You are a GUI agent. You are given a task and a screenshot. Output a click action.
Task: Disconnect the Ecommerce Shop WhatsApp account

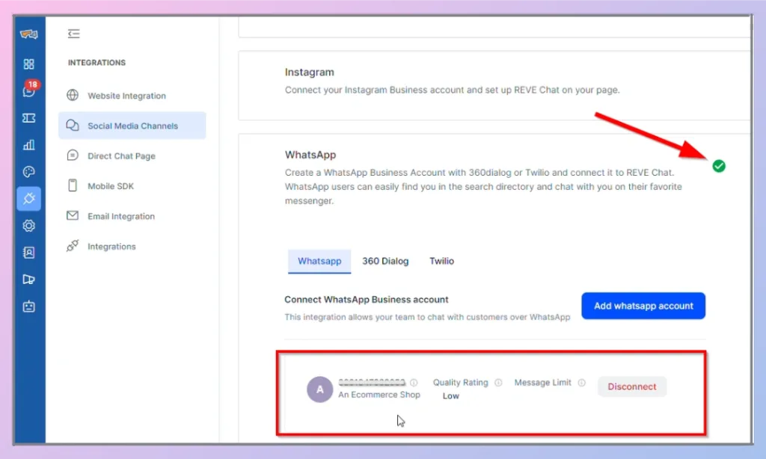(x=632, y=386)
